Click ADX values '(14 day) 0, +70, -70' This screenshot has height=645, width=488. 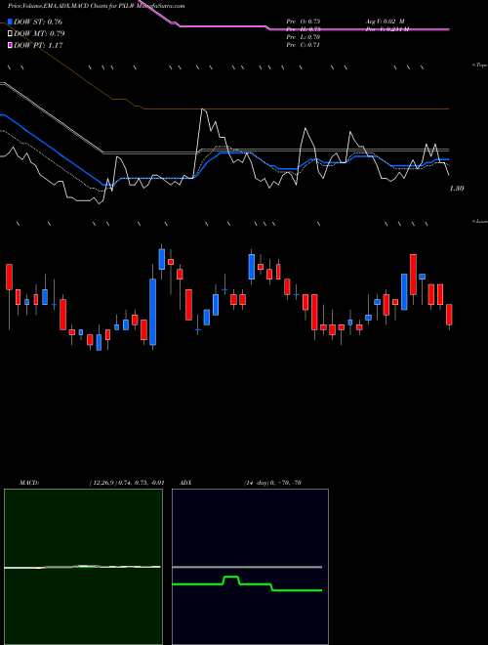[272, 483]
